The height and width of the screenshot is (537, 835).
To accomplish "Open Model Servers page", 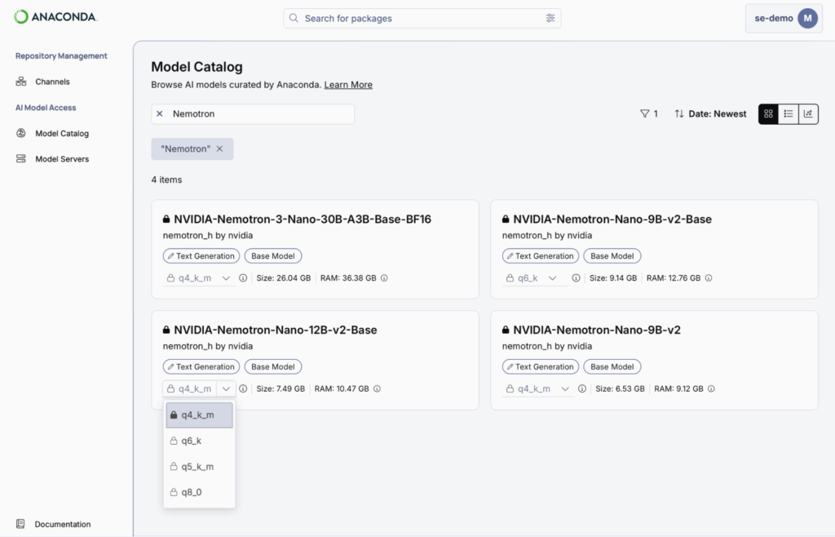I will click(x=62, y=159).
